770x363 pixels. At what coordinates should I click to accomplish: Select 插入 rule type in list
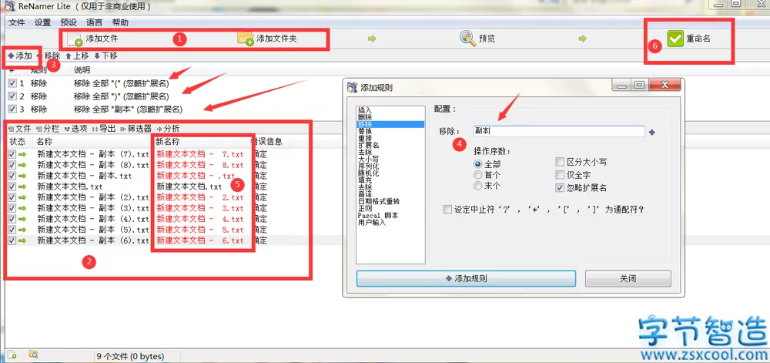pyautogui.click(x=391, y=110)
